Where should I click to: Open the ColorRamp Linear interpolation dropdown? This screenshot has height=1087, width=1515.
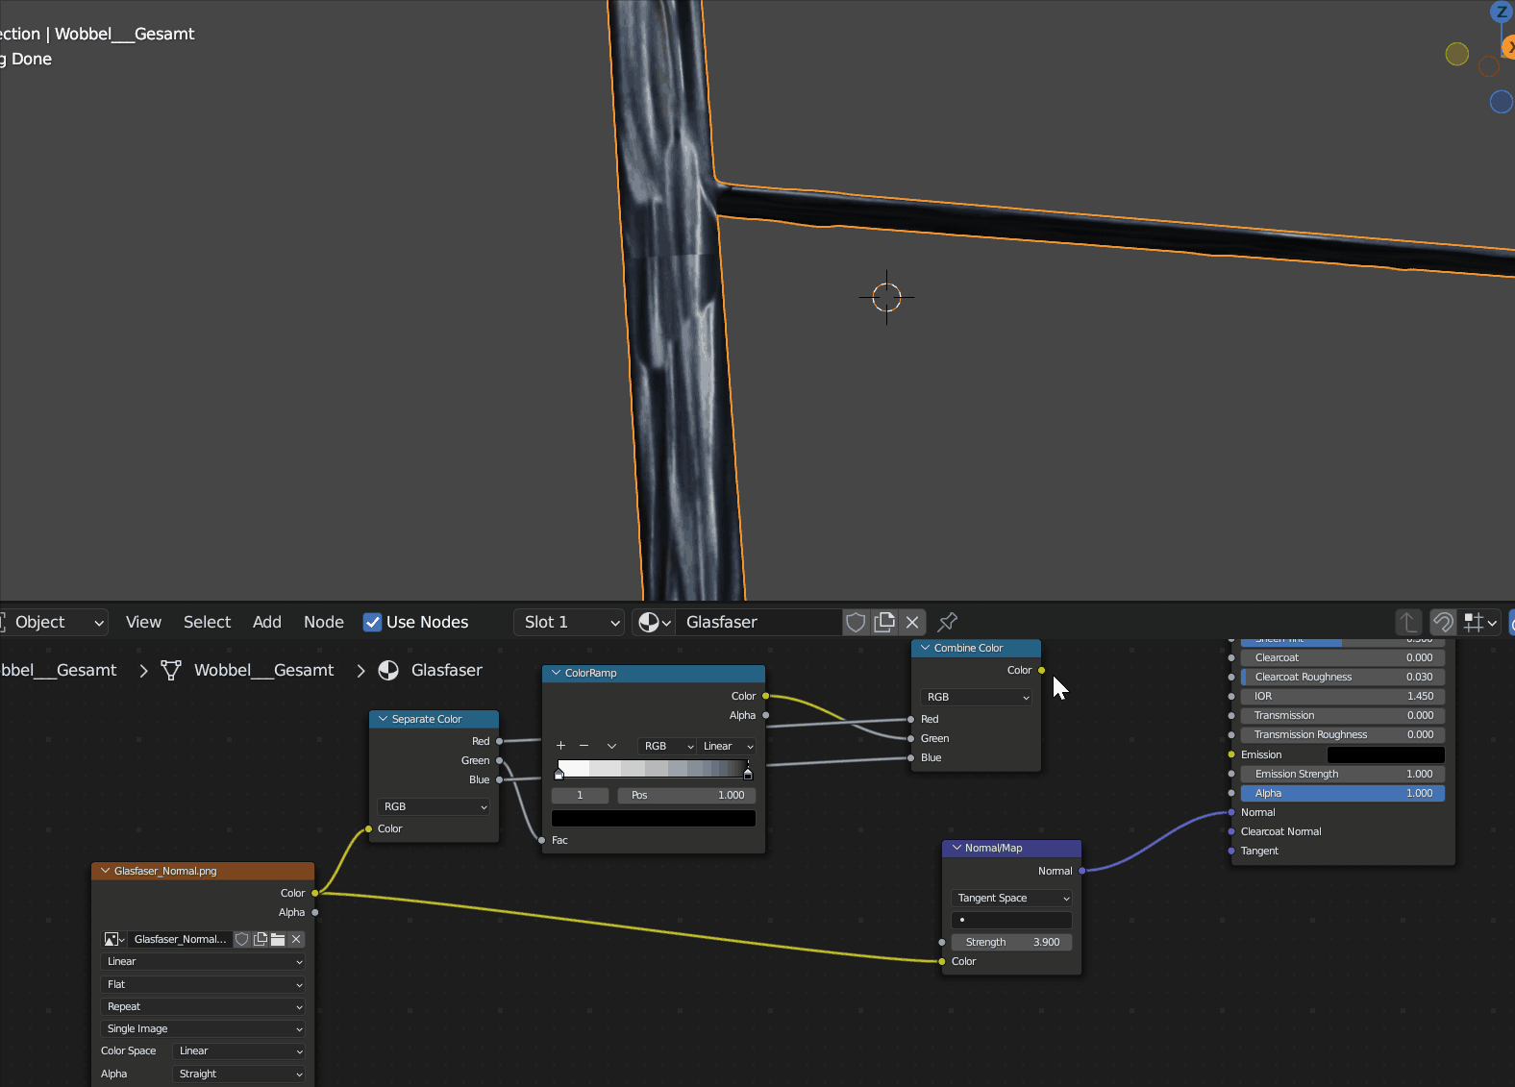[727, 746]
